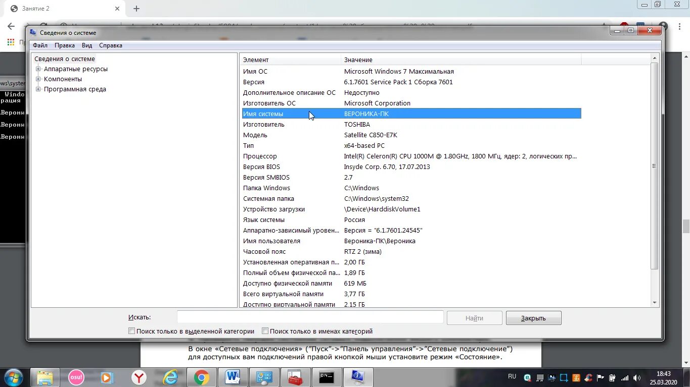Image resolution: width=690 pixels, height=387 pixels.
Task: Select the Сведения о системе tree root
Action: tap(64, 59)
